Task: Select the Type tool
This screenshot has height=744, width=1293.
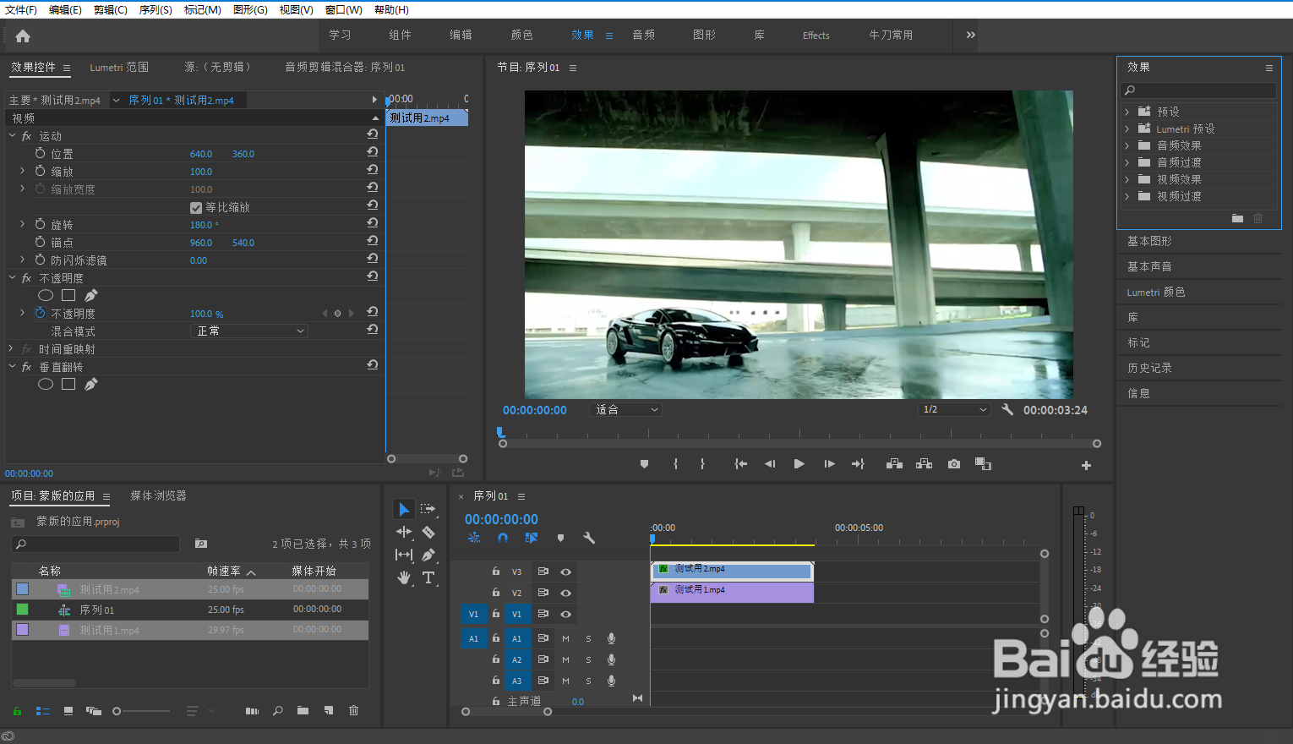Action: click(x=428, y=577)
